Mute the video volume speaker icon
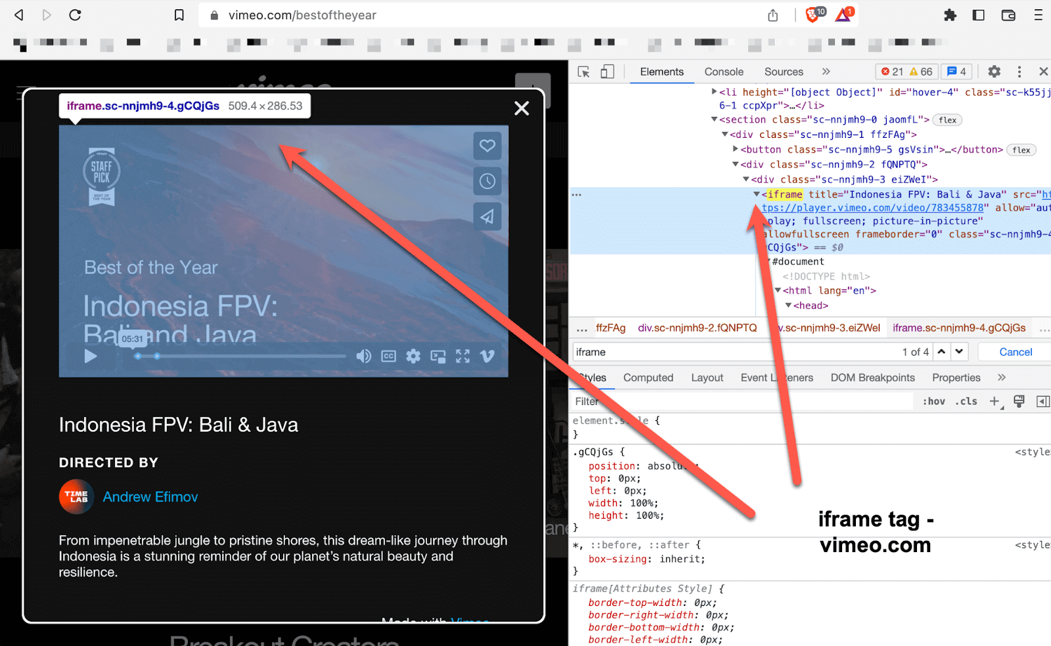The width and height of the screenshot is (1051, 646). click(x=363, y=356)
